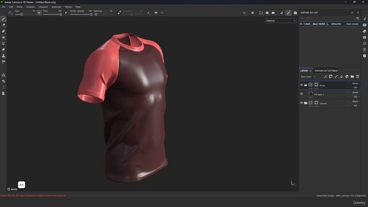Hide the Body folder layer

[301, 85]
